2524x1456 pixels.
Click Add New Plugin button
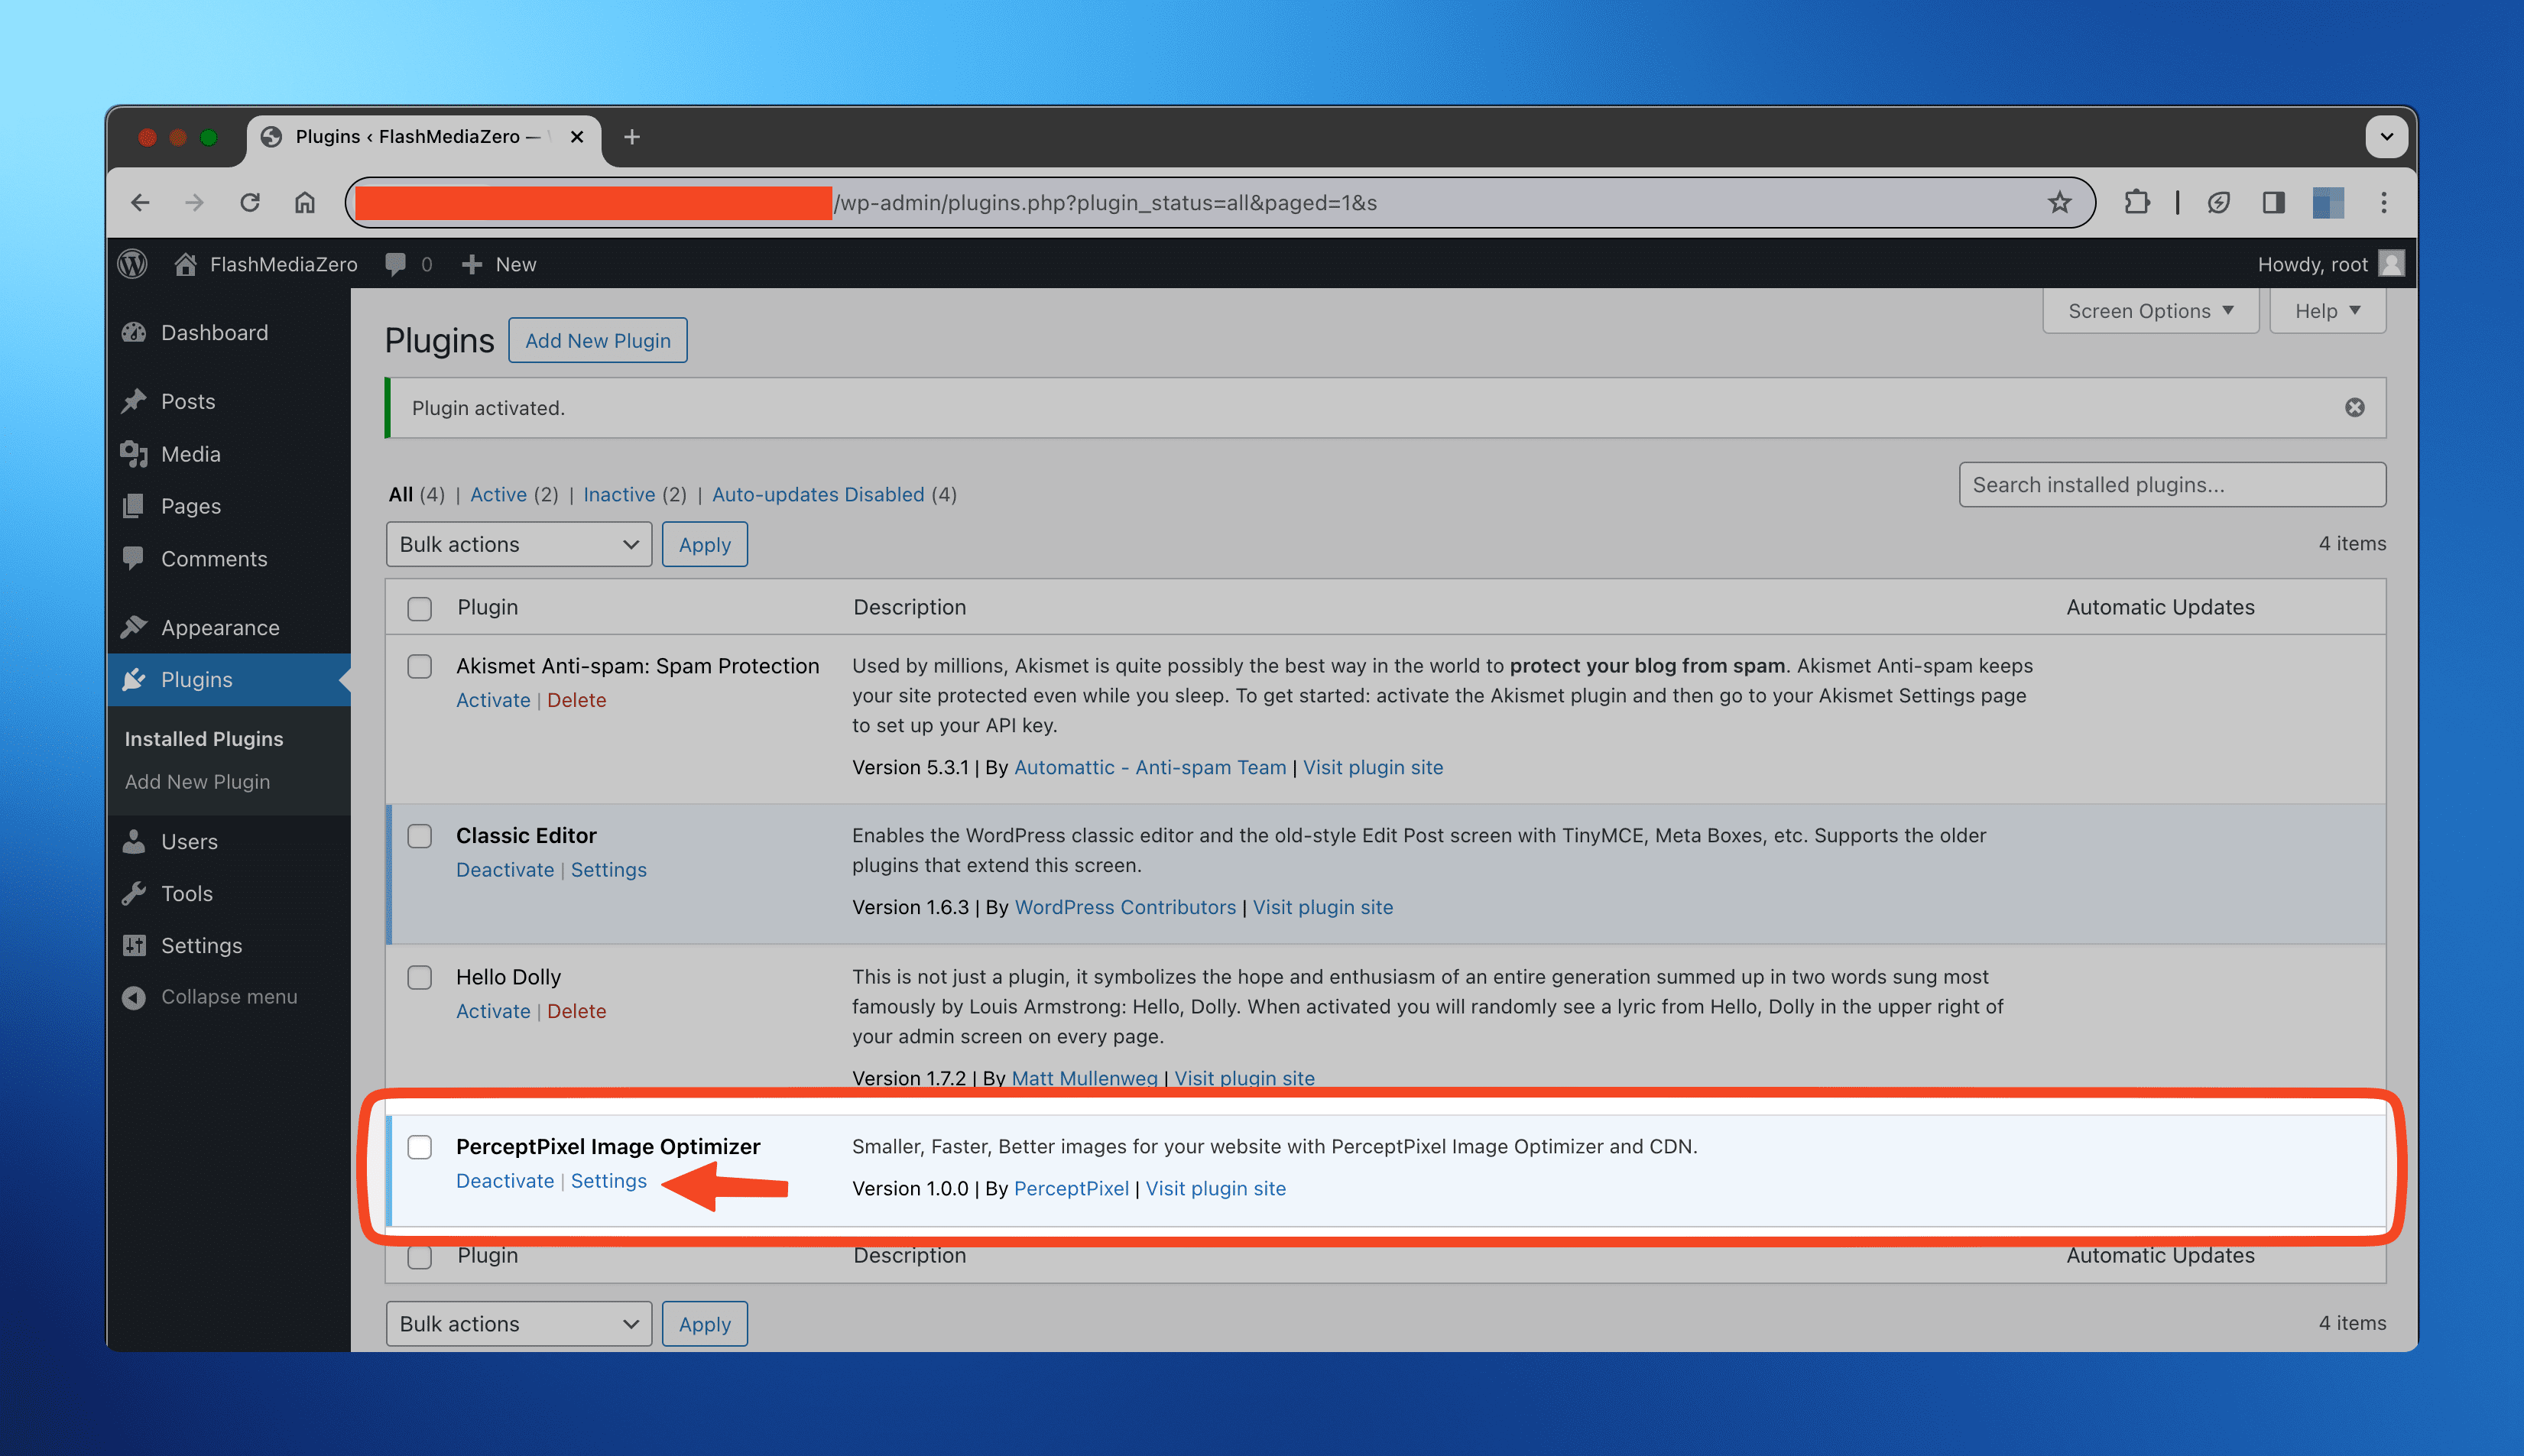(x=598, y=339)
